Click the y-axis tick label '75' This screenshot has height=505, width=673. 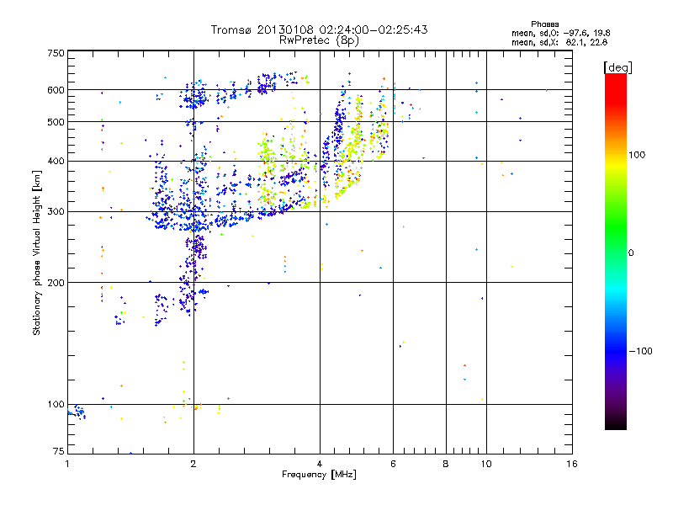[59, 451]
